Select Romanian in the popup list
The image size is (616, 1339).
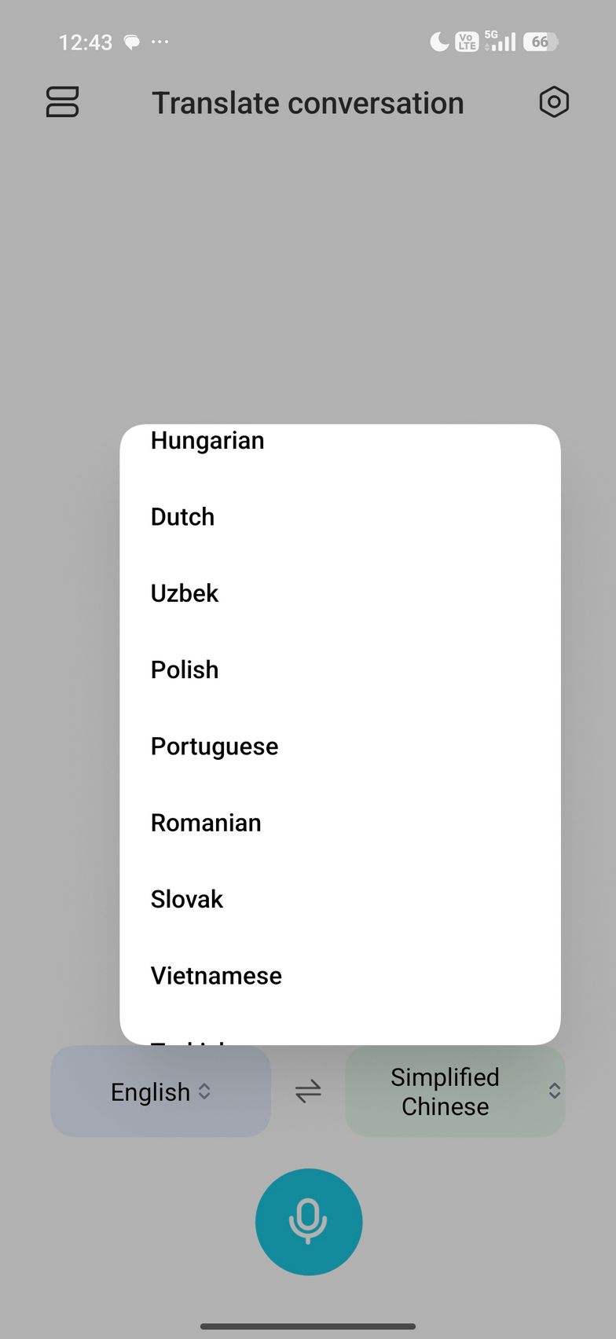pyautogui.click(x=206, y=823)
